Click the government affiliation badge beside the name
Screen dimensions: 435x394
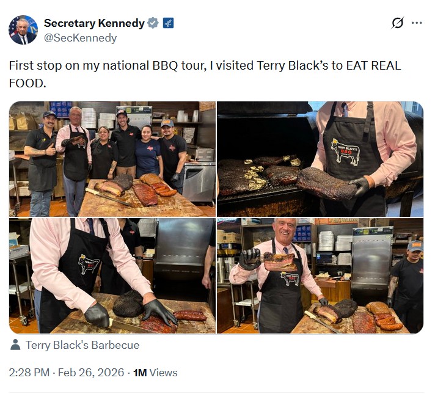tap(168, 23)
